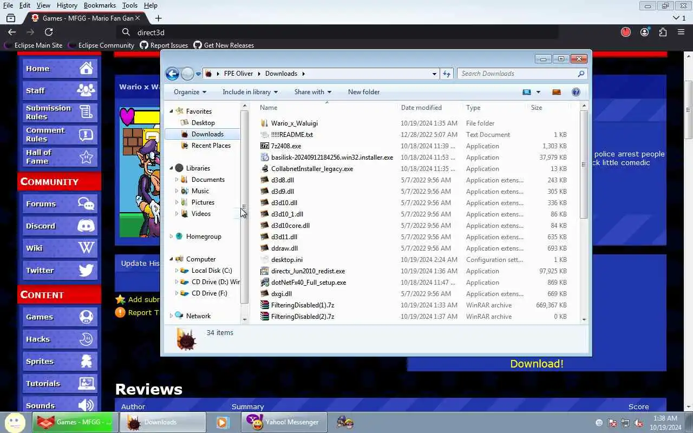
Task: Click the Start button on taskbar
Action: [x=15, y=422]
